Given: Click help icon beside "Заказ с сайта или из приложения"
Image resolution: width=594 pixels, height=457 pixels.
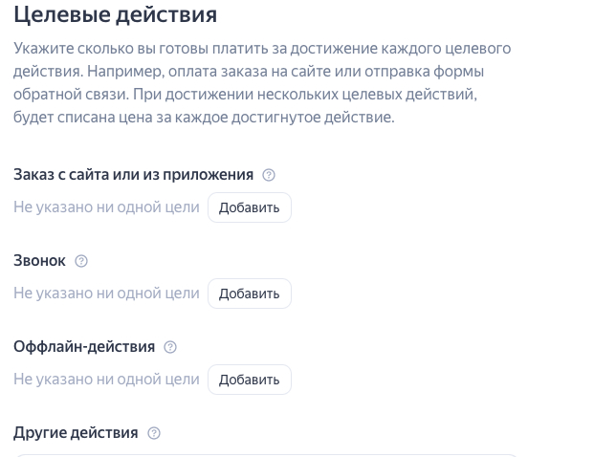Looking at the screenshot, I should 269,175.
